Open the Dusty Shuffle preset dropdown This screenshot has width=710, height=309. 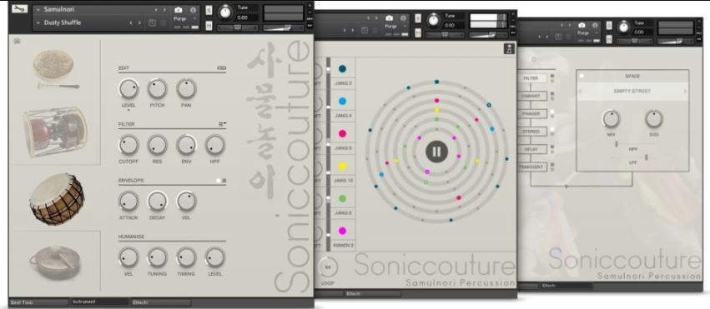(38, 22)
